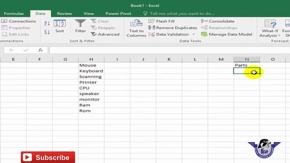This screenshot has height=163, width=290.
Task: Click the formula bar Cancel X
Action: point(11,50)
